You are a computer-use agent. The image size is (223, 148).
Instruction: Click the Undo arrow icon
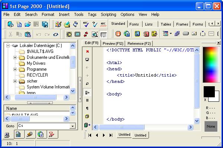click(39, 34)
